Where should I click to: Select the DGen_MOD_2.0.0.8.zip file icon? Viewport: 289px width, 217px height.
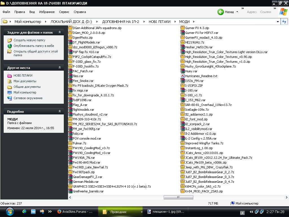[x=70, y=33]
